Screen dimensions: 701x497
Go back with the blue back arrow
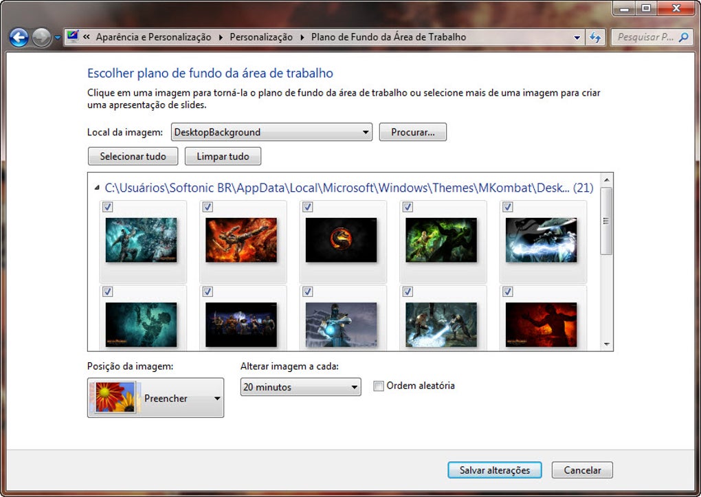click(19, 38)
